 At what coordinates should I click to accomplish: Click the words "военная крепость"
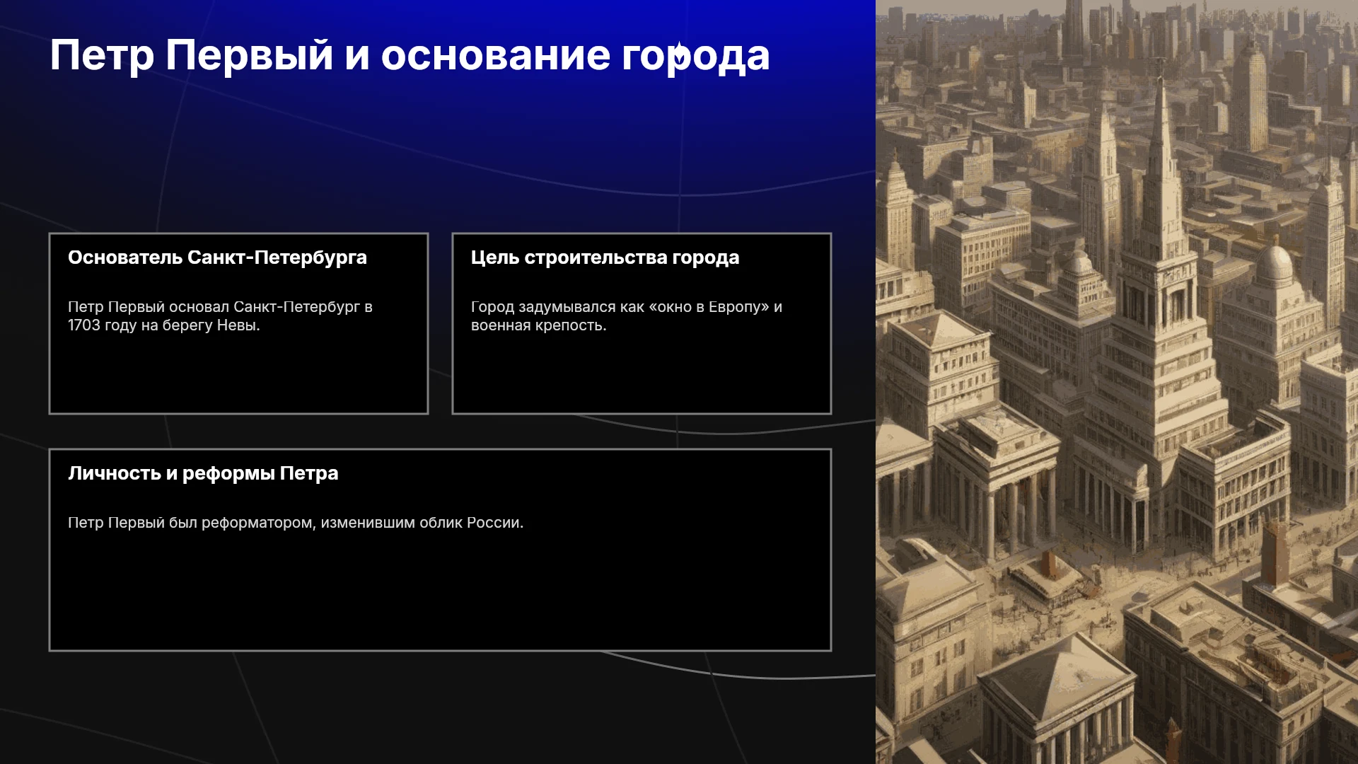538,325
